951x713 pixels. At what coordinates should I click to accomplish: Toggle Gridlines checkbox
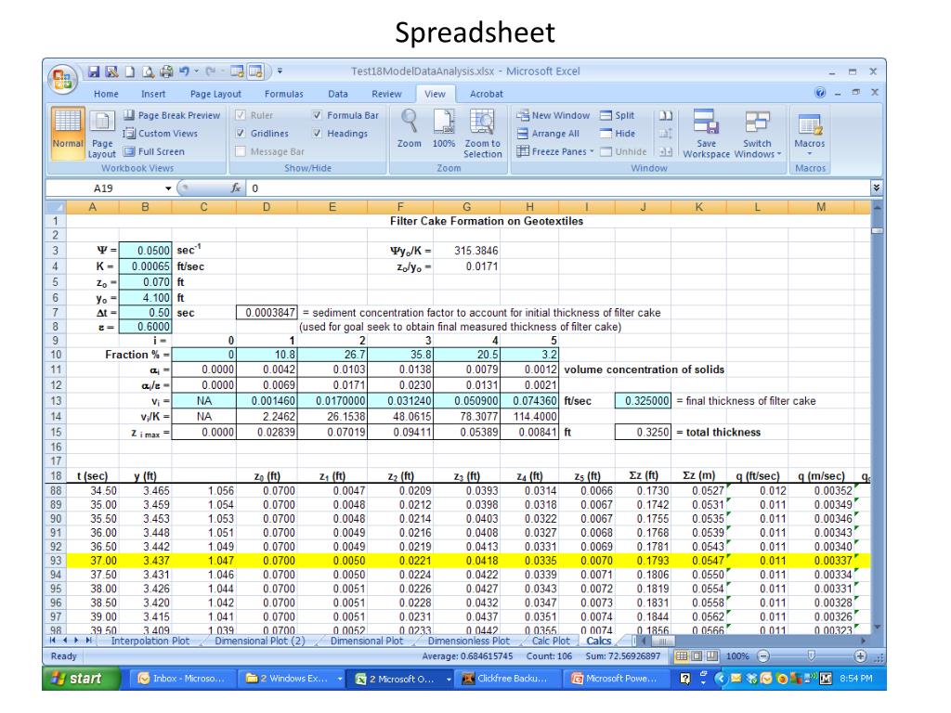coord(241,134)
